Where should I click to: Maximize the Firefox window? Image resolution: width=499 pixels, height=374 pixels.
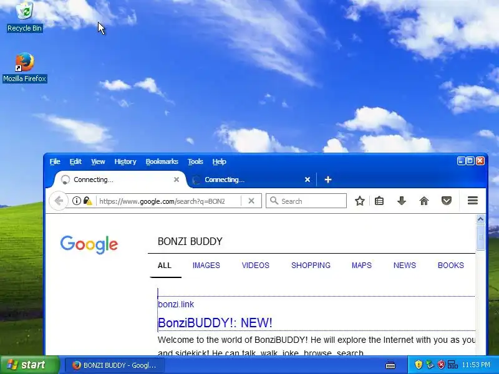coord(470,161)
